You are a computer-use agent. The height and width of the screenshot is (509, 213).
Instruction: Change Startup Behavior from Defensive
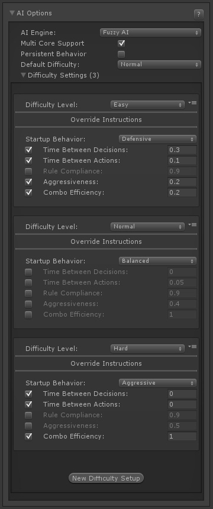pos(157,139)
